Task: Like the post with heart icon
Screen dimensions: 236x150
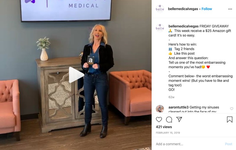Action: click(x=159, y=119)
